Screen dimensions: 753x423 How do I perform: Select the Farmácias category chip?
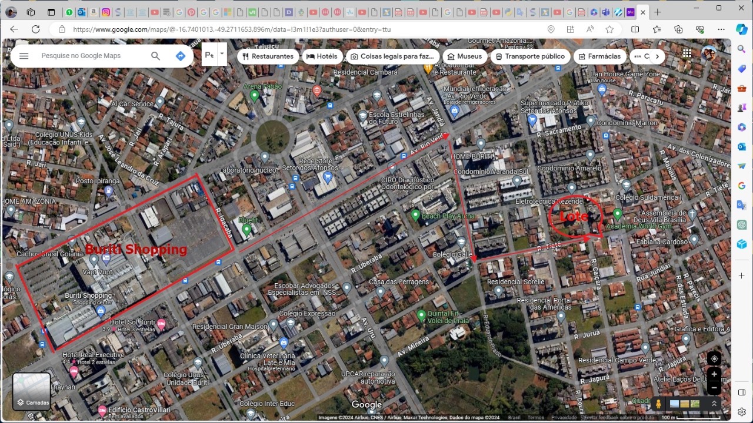(599, 56)
